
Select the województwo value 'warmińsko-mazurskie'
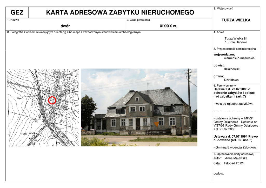point(239,58)
